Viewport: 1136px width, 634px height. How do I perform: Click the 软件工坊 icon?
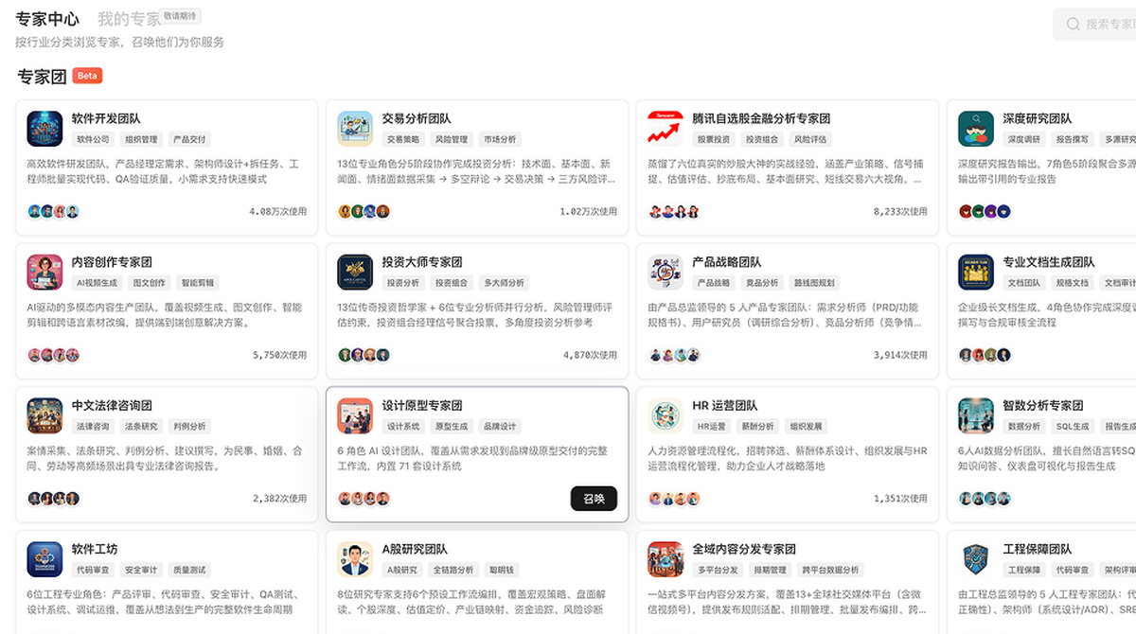click(44, 559)
